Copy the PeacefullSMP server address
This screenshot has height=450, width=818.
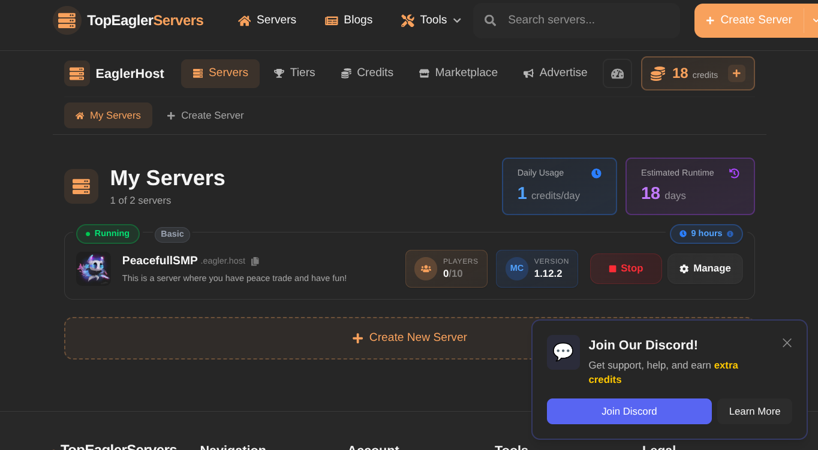[255, 261]
